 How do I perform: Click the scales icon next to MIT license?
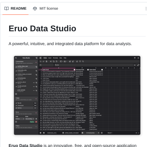pyautogui.click(x=35, y=8)
